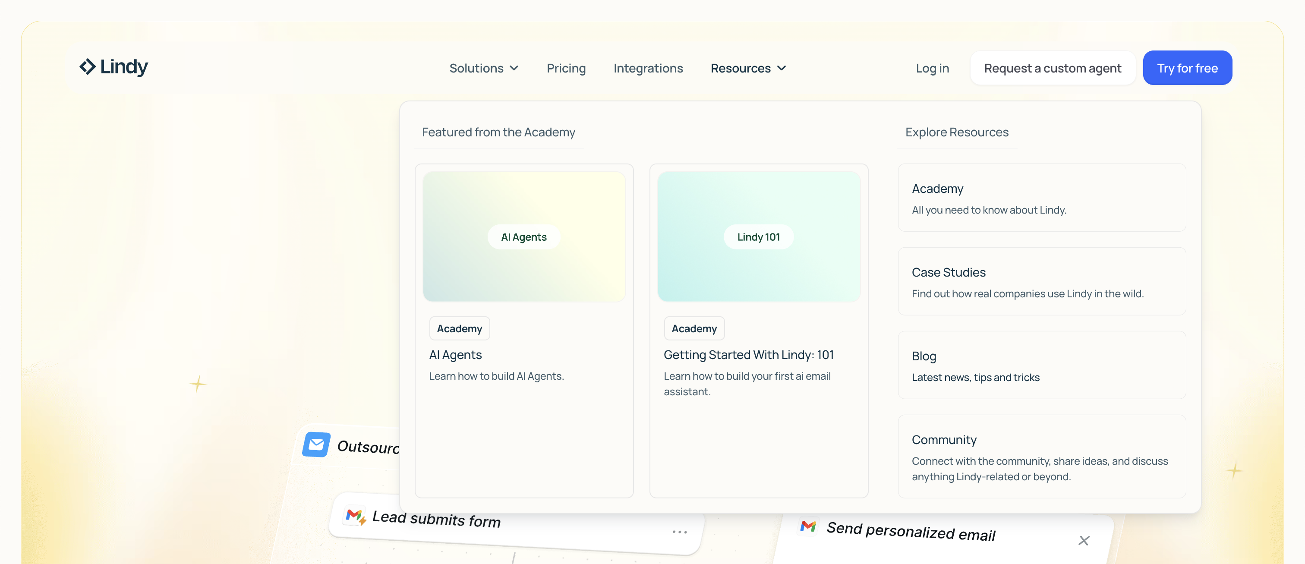Viewport: 1305px width, 564px height.
Task: Close the Send personalized email card
Action: pos(1084,540)
